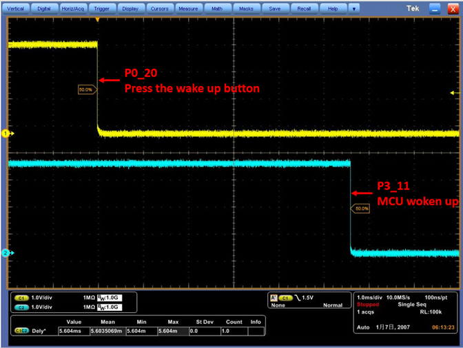Click the Mean cell 5.6035069m
Viewport: 463px width, 348px height.
tap(107, 331)
